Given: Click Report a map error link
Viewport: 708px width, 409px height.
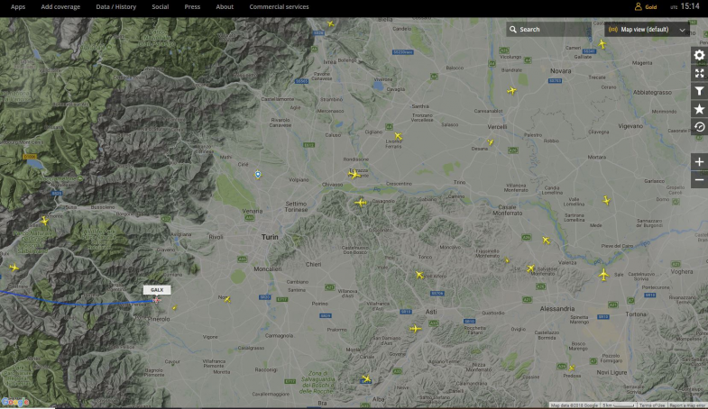Looking at the screenshot, I should click(x=687, y=405).
